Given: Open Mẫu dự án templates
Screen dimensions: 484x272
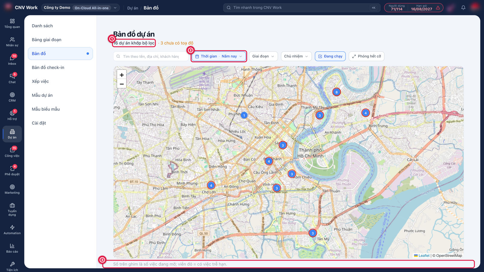Looking at the screenshot, I should 60,95.
